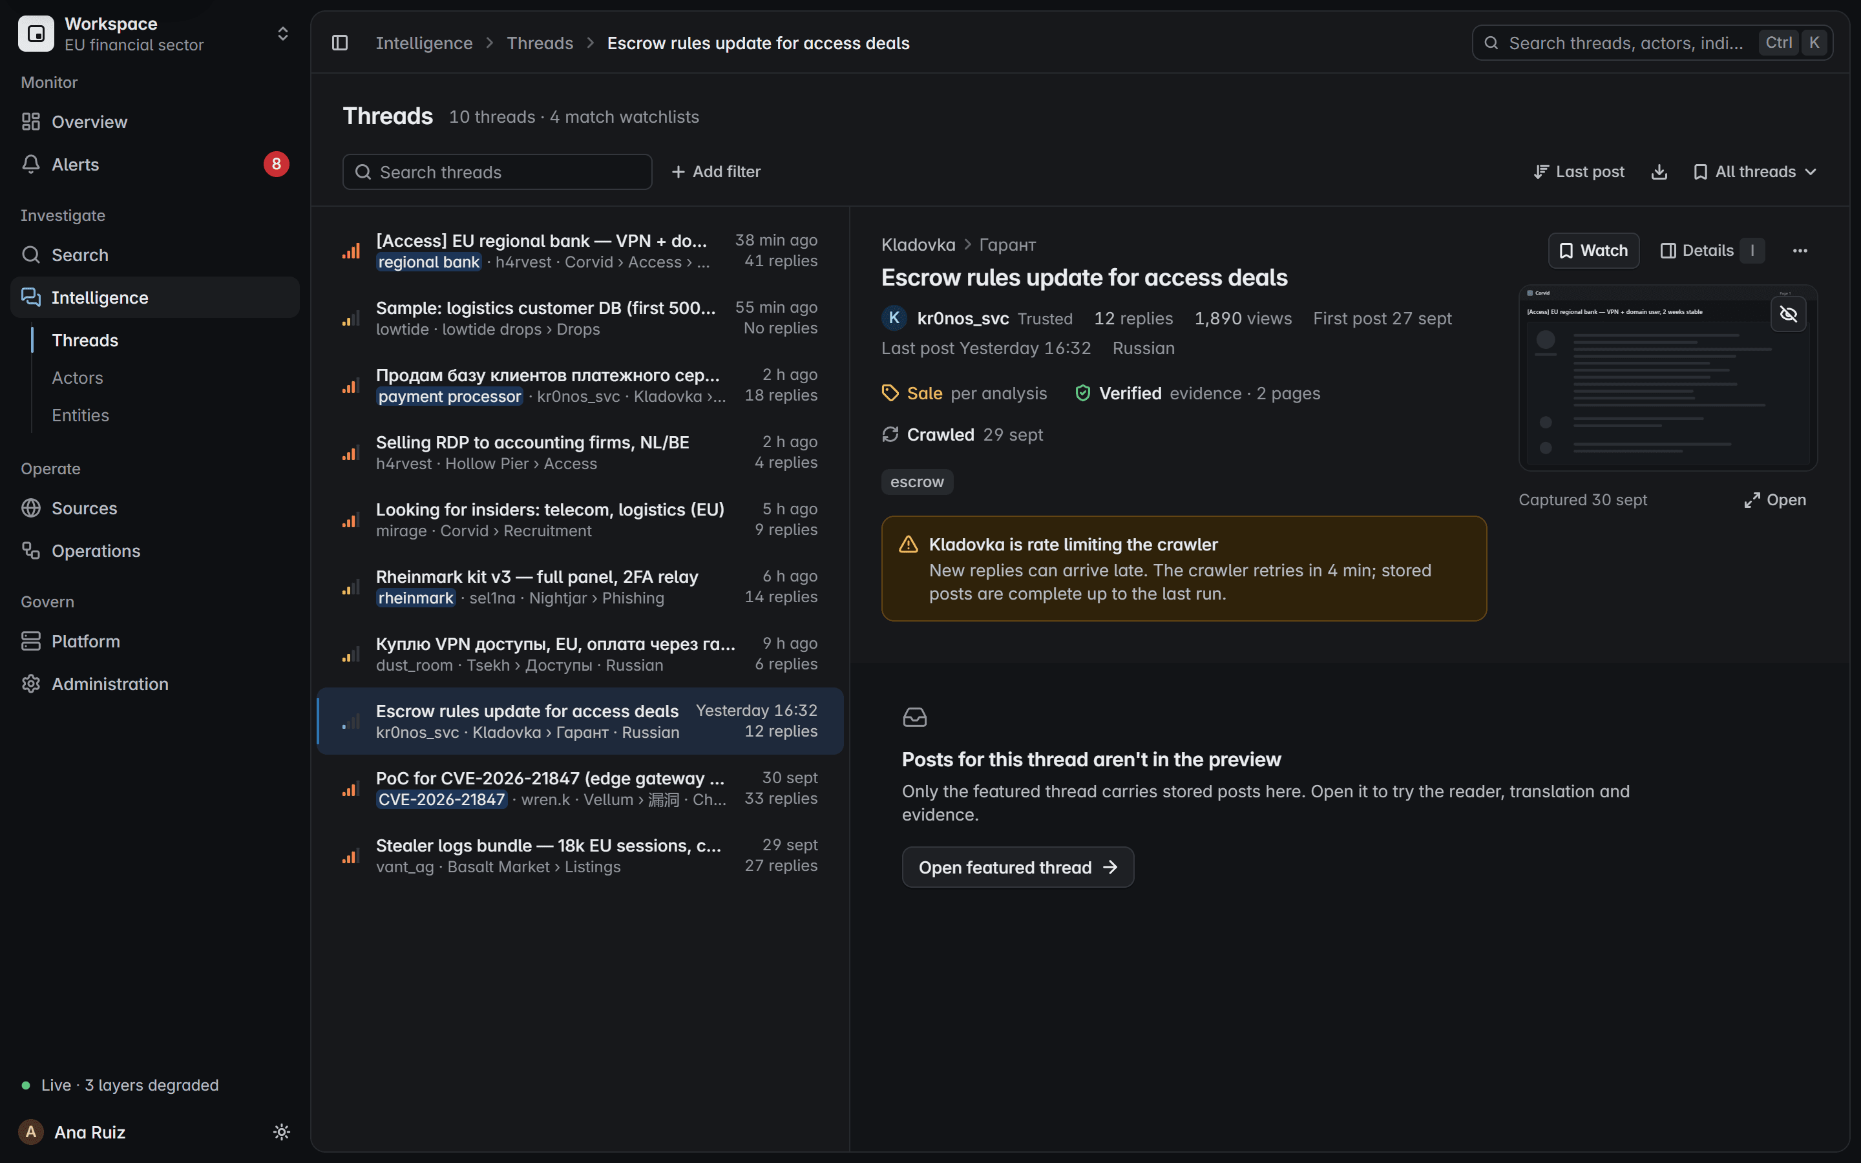Image resolution: width=1861 pixels, height=1163 pixels.
Task: Open Administration settings
Action: click(x=154, y=684)
